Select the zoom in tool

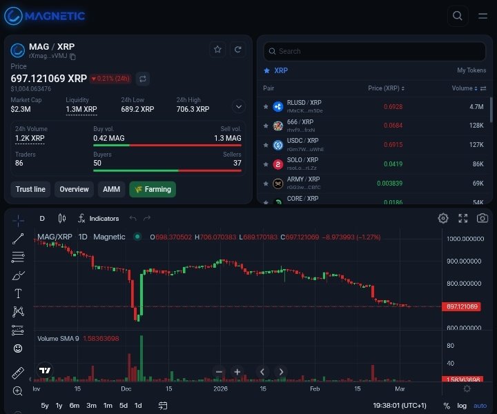click(18, 391)
